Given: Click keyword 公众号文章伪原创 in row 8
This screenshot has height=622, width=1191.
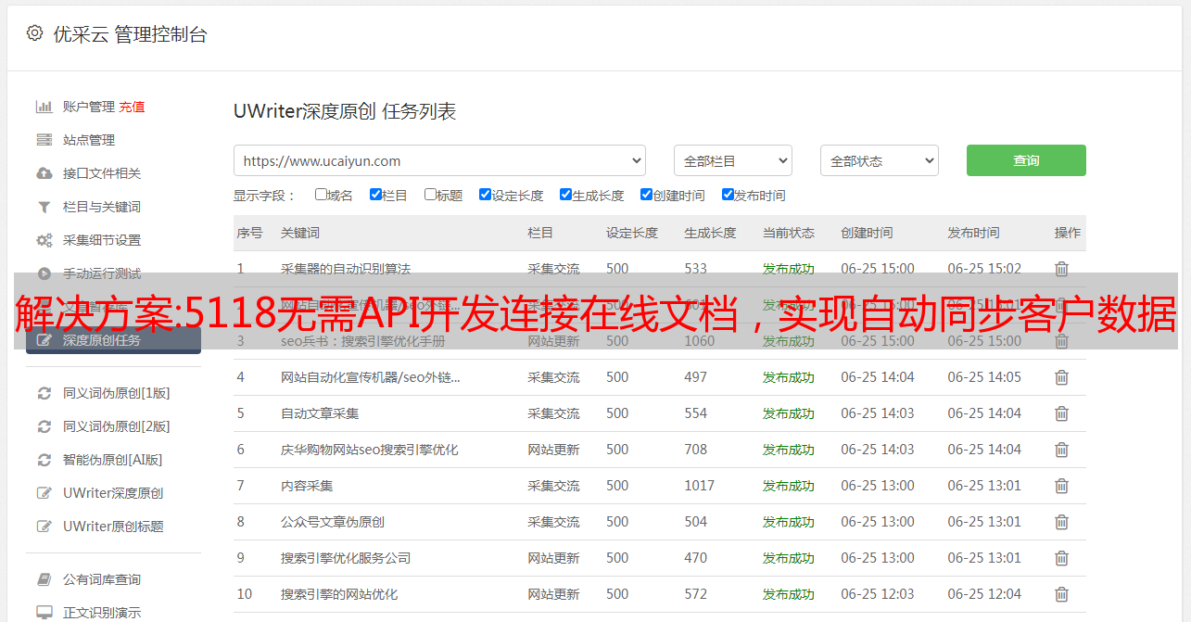Looking at the screenshot, I should 333,522.
